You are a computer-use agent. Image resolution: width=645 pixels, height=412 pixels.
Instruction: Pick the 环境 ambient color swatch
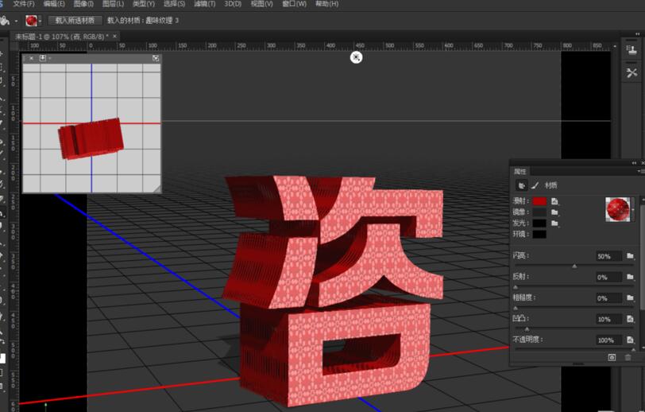539,234
